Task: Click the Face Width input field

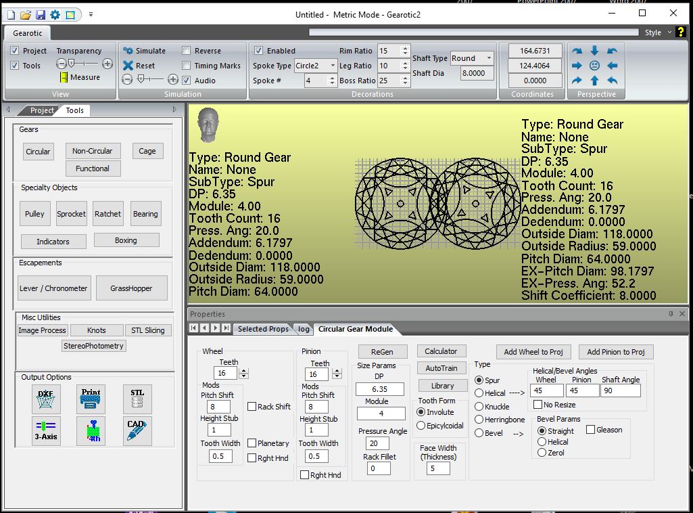Action: [438, 468]
